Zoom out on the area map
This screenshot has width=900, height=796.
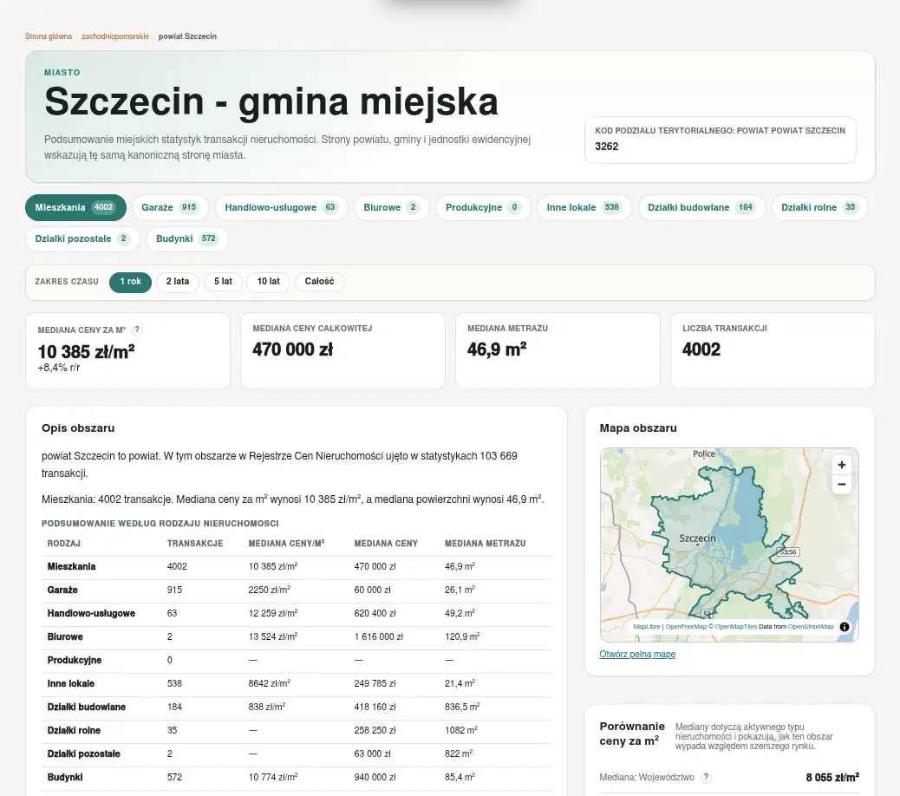(841, 485)
